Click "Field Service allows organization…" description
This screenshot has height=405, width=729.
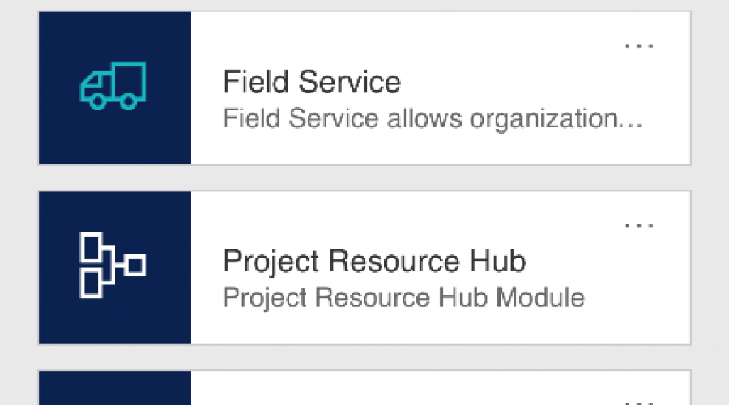(x=433, y=119)
